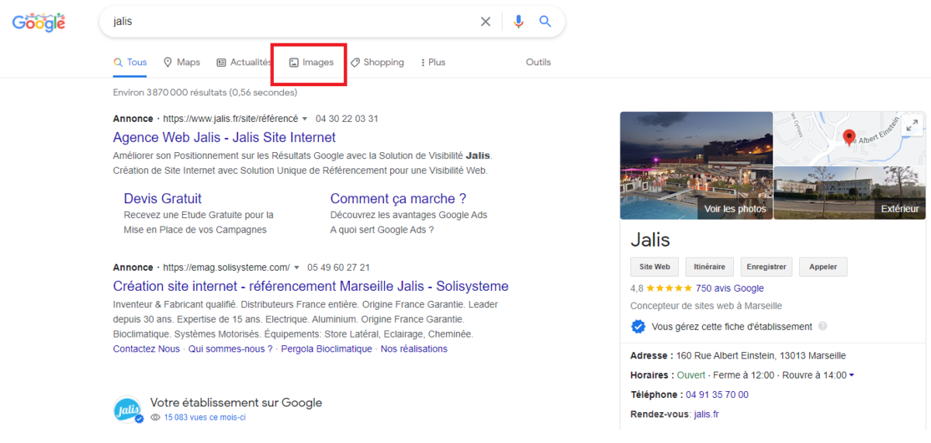Expand the opening hours dropdown arrow

coord(852,376)
